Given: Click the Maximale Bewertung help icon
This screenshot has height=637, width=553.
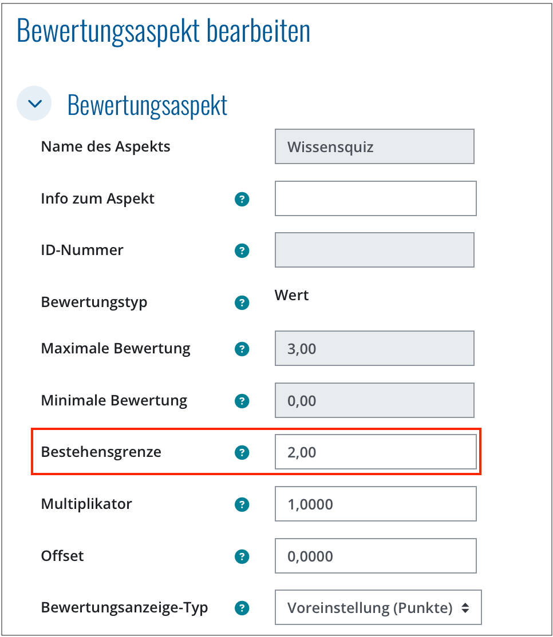Looking at the screenshot, I should [x=242, y=349].
